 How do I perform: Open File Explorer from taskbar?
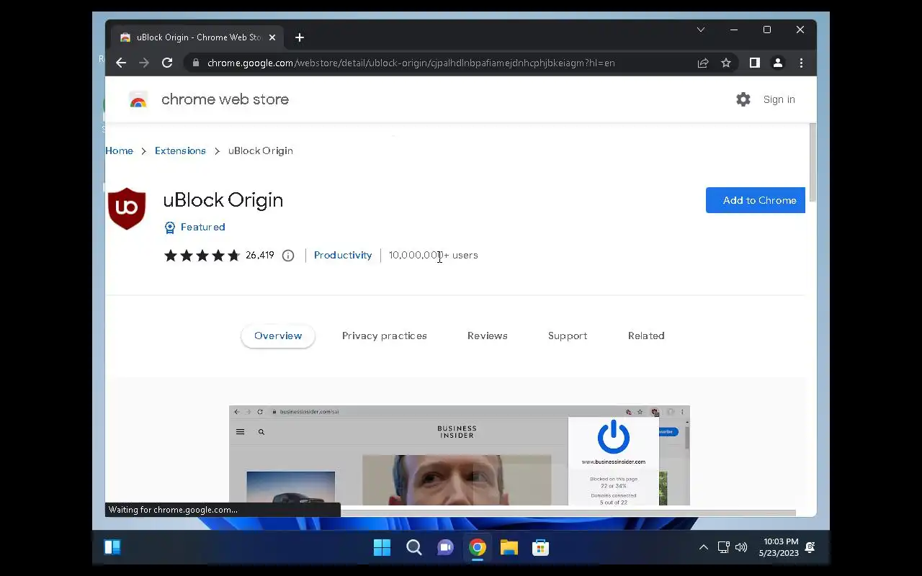click(509, 548)
